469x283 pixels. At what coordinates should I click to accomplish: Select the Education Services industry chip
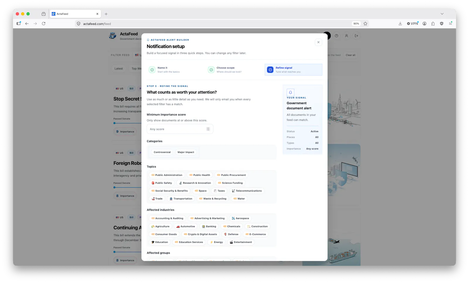pos(189,242)
